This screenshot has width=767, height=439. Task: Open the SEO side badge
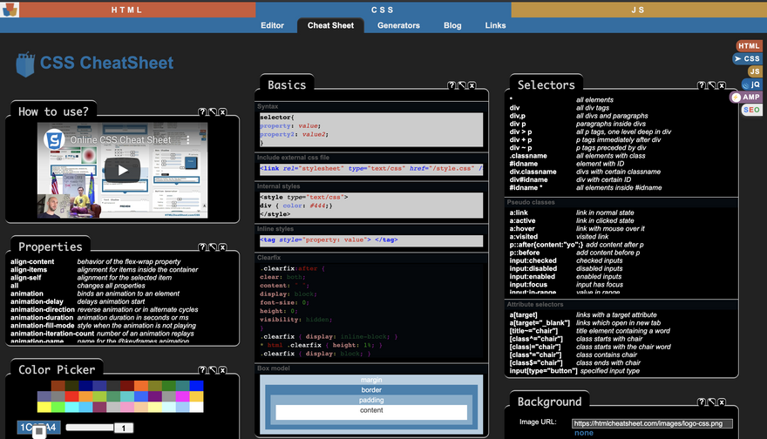point(751,111)
